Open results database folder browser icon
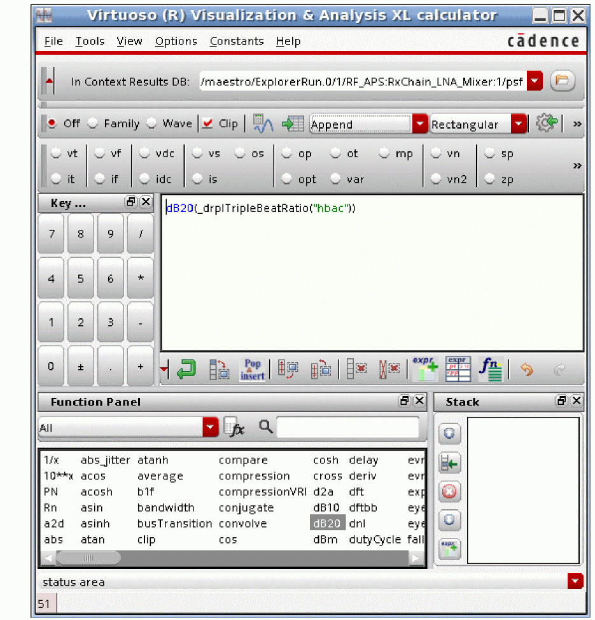The image size is (595, 620). pos(562,81)
